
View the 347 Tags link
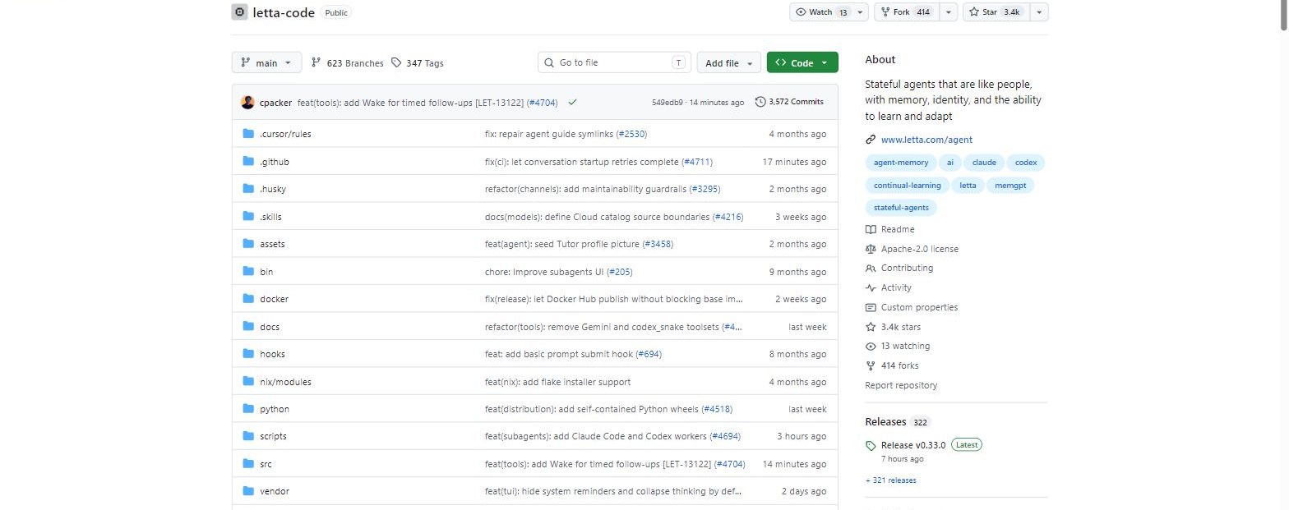pos(418,63)
